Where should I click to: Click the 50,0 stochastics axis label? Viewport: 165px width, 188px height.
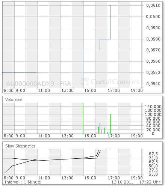click(153, 166)
